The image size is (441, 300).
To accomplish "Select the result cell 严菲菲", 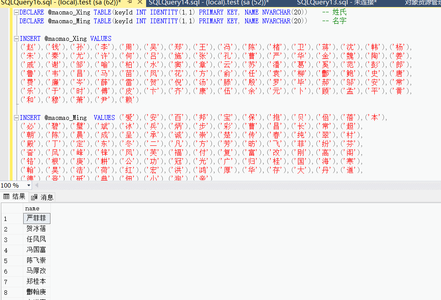I will coord(36,218).
